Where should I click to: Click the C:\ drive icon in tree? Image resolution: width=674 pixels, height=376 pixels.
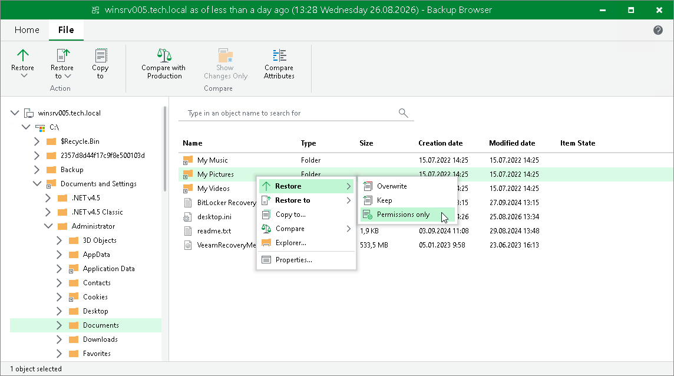click(40, 127)
